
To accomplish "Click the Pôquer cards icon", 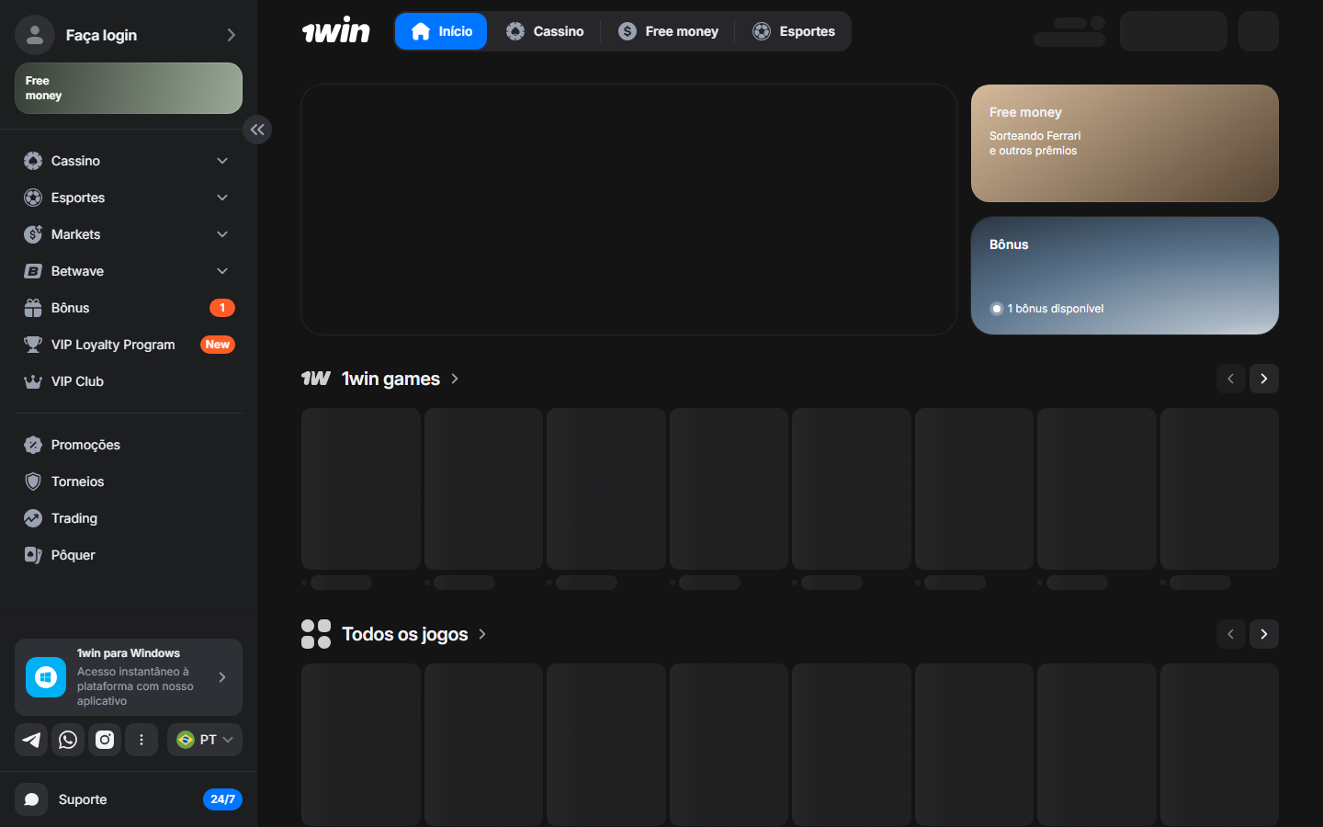I will click(33, 555).
